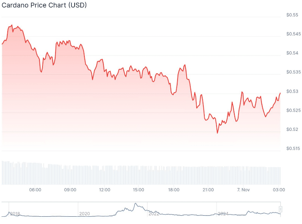This screenshot has height=224, width=302.
Task: Pick the 2024 label in the navigator
Action: click(223, 214)
